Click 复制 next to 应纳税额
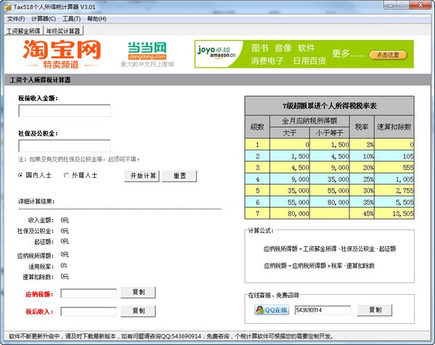This screenshot has height=345, width=435. [138, 292]
